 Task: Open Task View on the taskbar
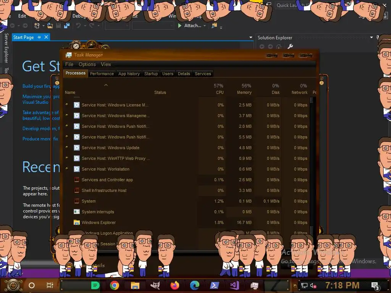50,285
